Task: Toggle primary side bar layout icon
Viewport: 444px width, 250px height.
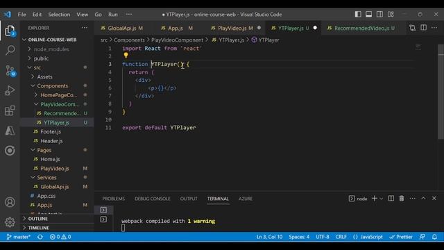Action: coord(358,14)
